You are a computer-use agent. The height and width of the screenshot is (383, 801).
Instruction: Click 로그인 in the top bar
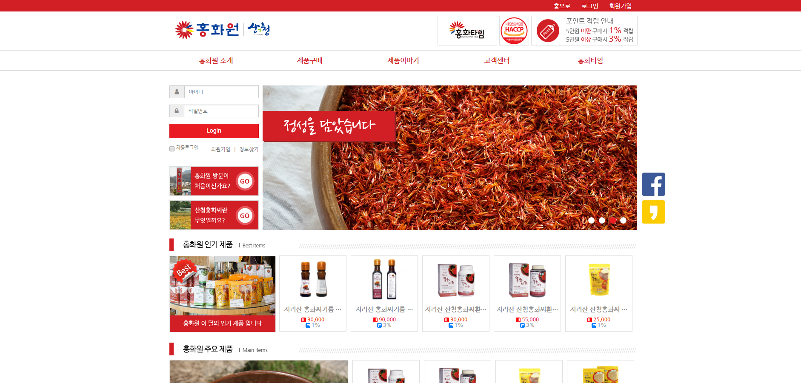590,6
